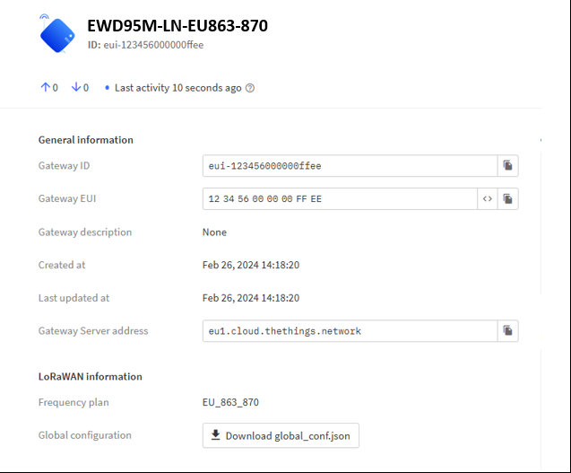The image size is (571, 473).
Task: Click the Last updated at timestamp value
Action: pyautogui.click(x=250, y=298)
